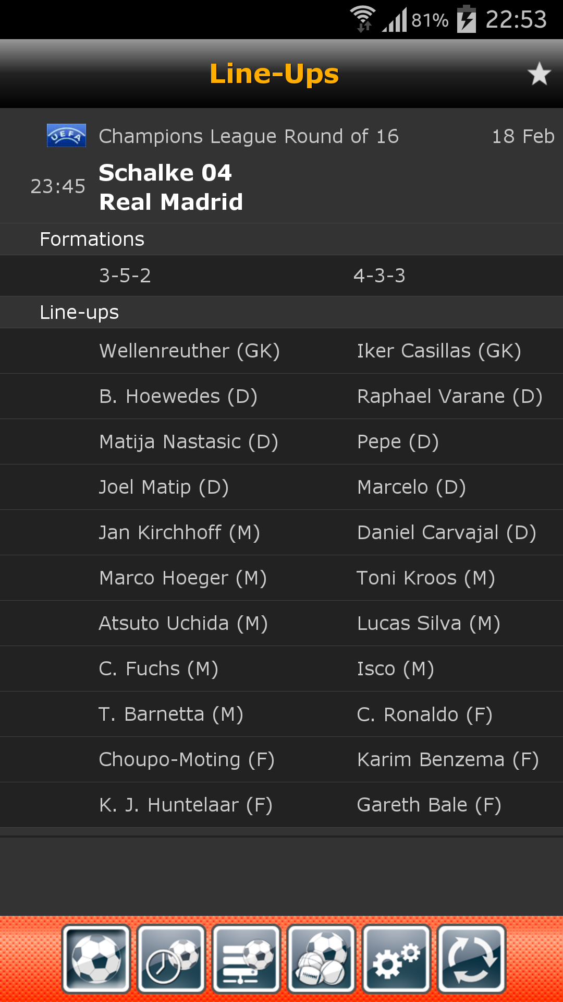
Task: Tap Champions League Round of 16 label
Action: click(x=249, y=136)
